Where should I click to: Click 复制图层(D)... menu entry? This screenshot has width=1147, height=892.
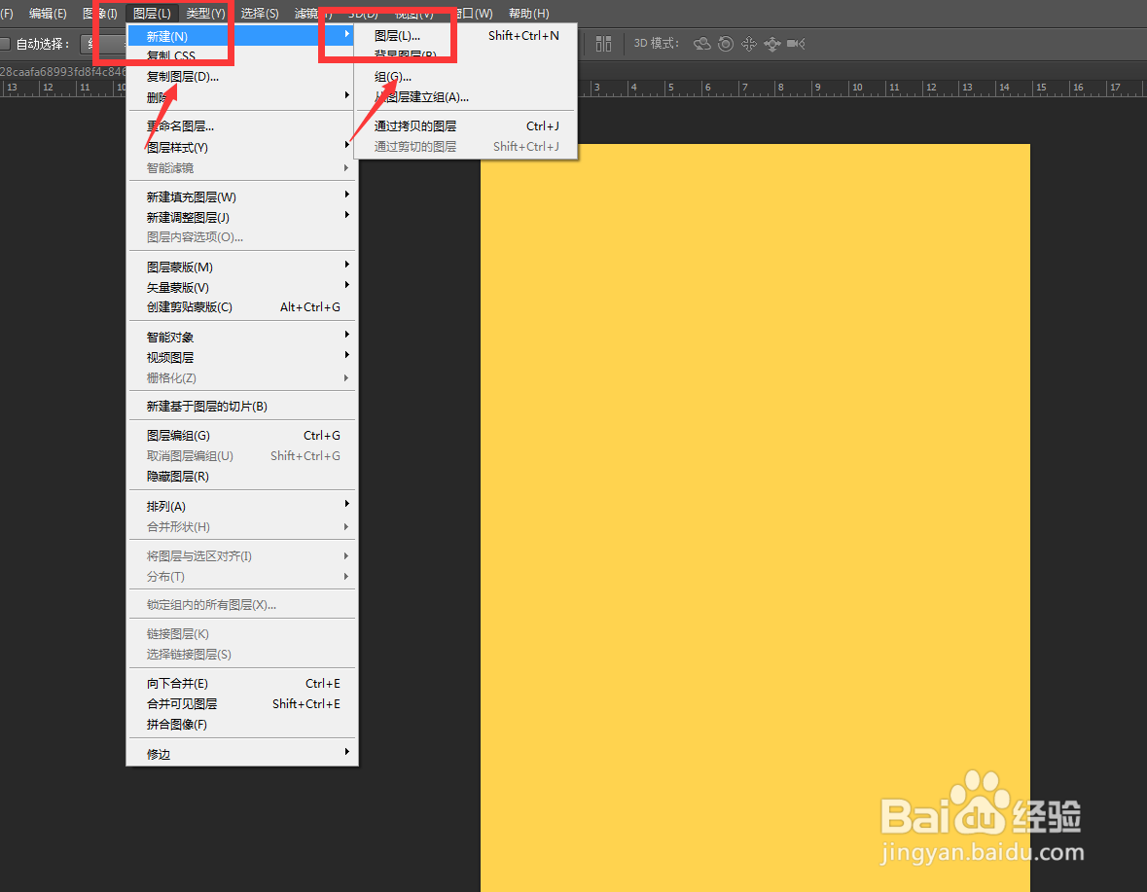(x=241, y=76)
